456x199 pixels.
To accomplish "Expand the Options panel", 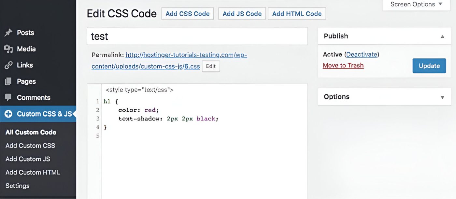I will [442, 97].
